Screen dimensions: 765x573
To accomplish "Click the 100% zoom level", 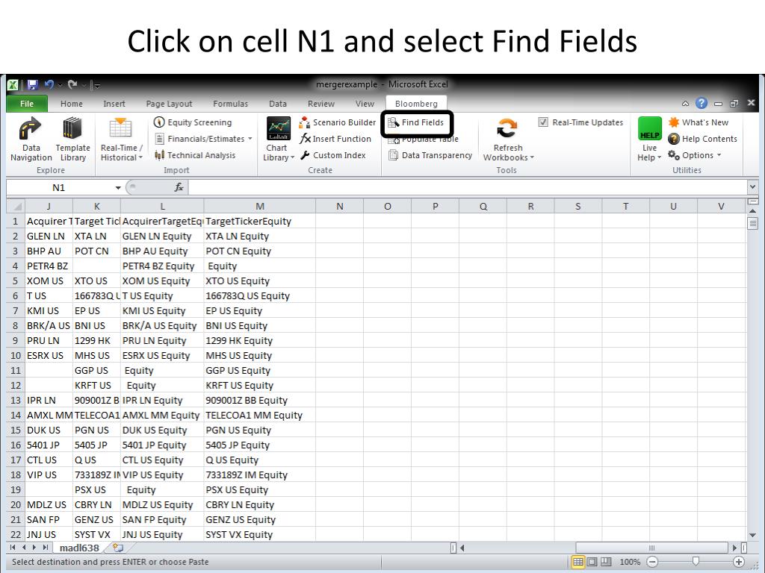I will pyautogui.click(x=630, y=562).
